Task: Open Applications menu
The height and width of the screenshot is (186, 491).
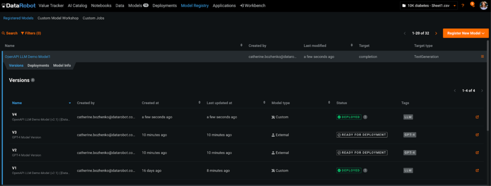Action: (224, 6)
